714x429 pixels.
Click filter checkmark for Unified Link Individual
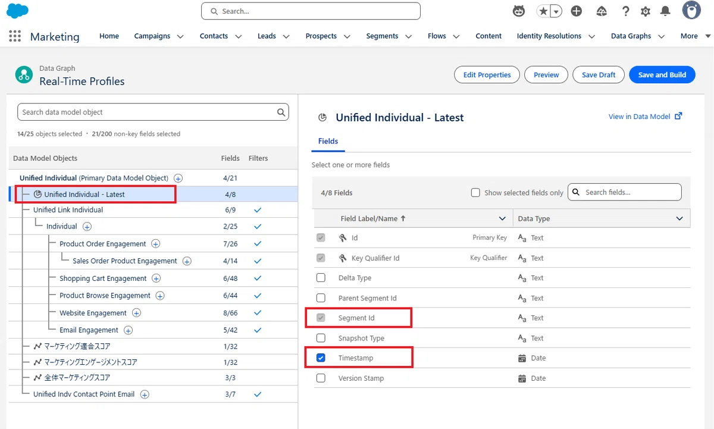[258, 210]
